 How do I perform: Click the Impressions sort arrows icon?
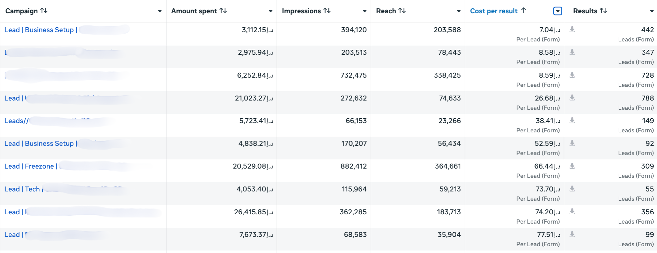coord(327,11)
